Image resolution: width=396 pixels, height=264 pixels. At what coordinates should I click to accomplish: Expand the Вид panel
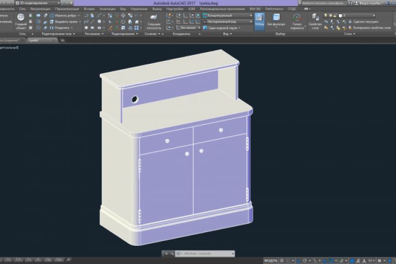tap(227, 34)
